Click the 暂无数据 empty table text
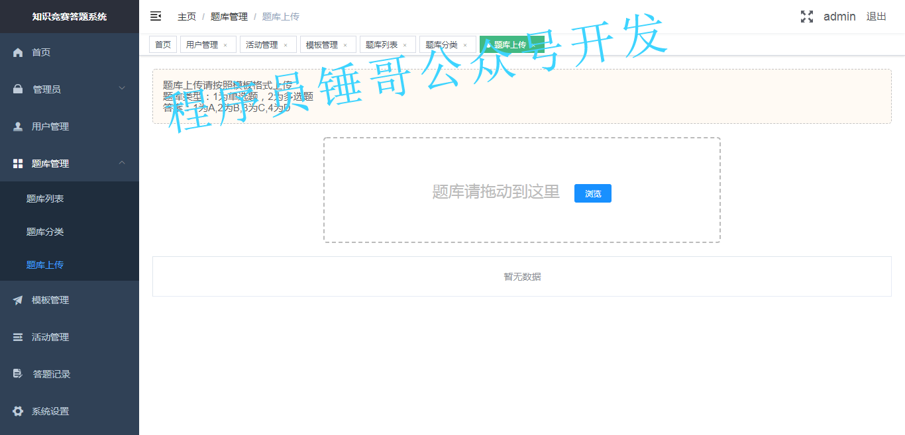This screenshot has height=435, width=905. 522,277
